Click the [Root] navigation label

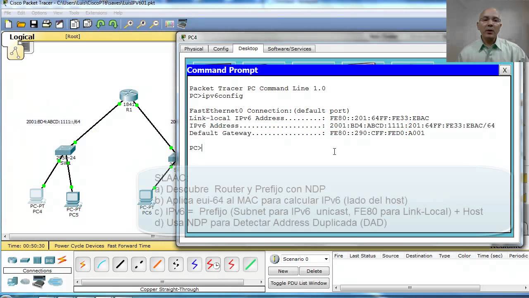(x=73, y=36)
